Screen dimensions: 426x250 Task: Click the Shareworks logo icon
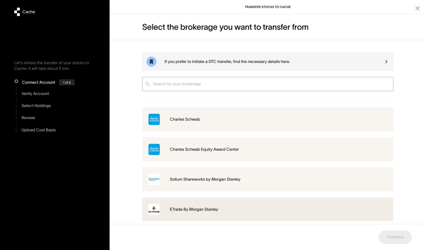(154, 179)
